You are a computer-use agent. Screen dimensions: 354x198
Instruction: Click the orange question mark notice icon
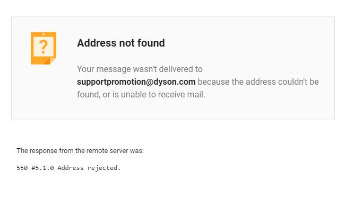[x=44, y=48]
